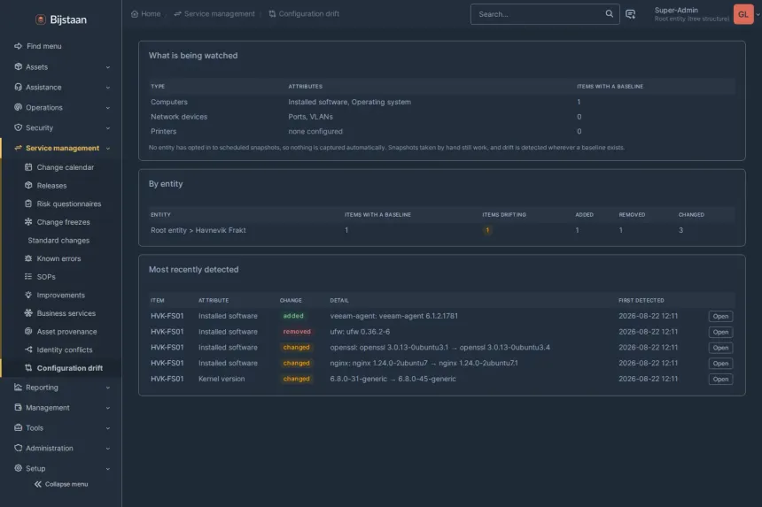This screenshot has height=507, width=762.
Task: Click the Administration shield icon
Action: point(18,449)
